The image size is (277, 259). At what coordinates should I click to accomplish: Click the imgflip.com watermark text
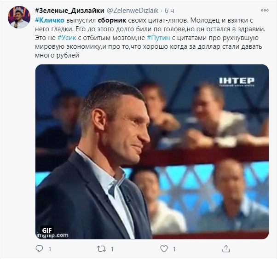pyautogui.click(x=52, y=236)
